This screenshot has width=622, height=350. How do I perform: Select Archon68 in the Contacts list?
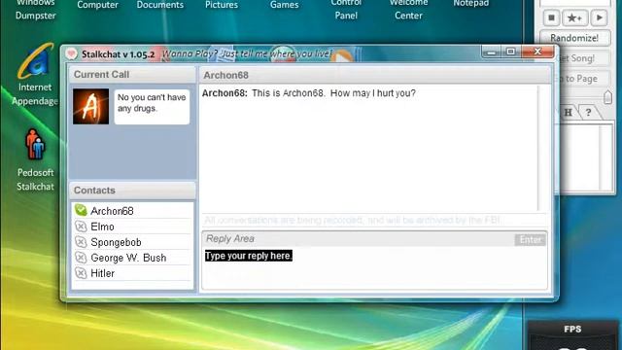[x=132, y=211]
